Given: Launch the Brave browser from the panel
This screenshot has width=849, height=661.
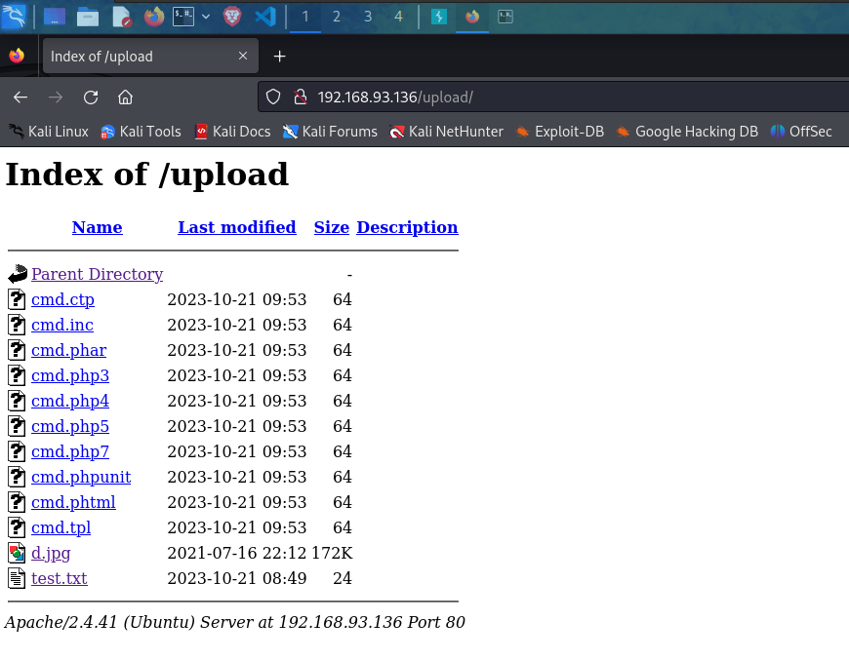Looking at the screenshot, I should [231, 17].
